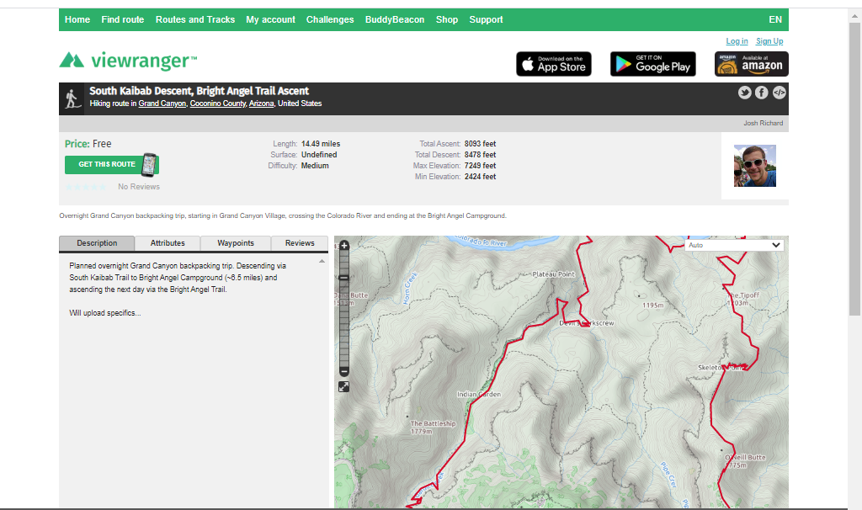Zoom in on the map
Image resolution: width=862 pixels, height=510 pixels.
[x=344, y=245]
